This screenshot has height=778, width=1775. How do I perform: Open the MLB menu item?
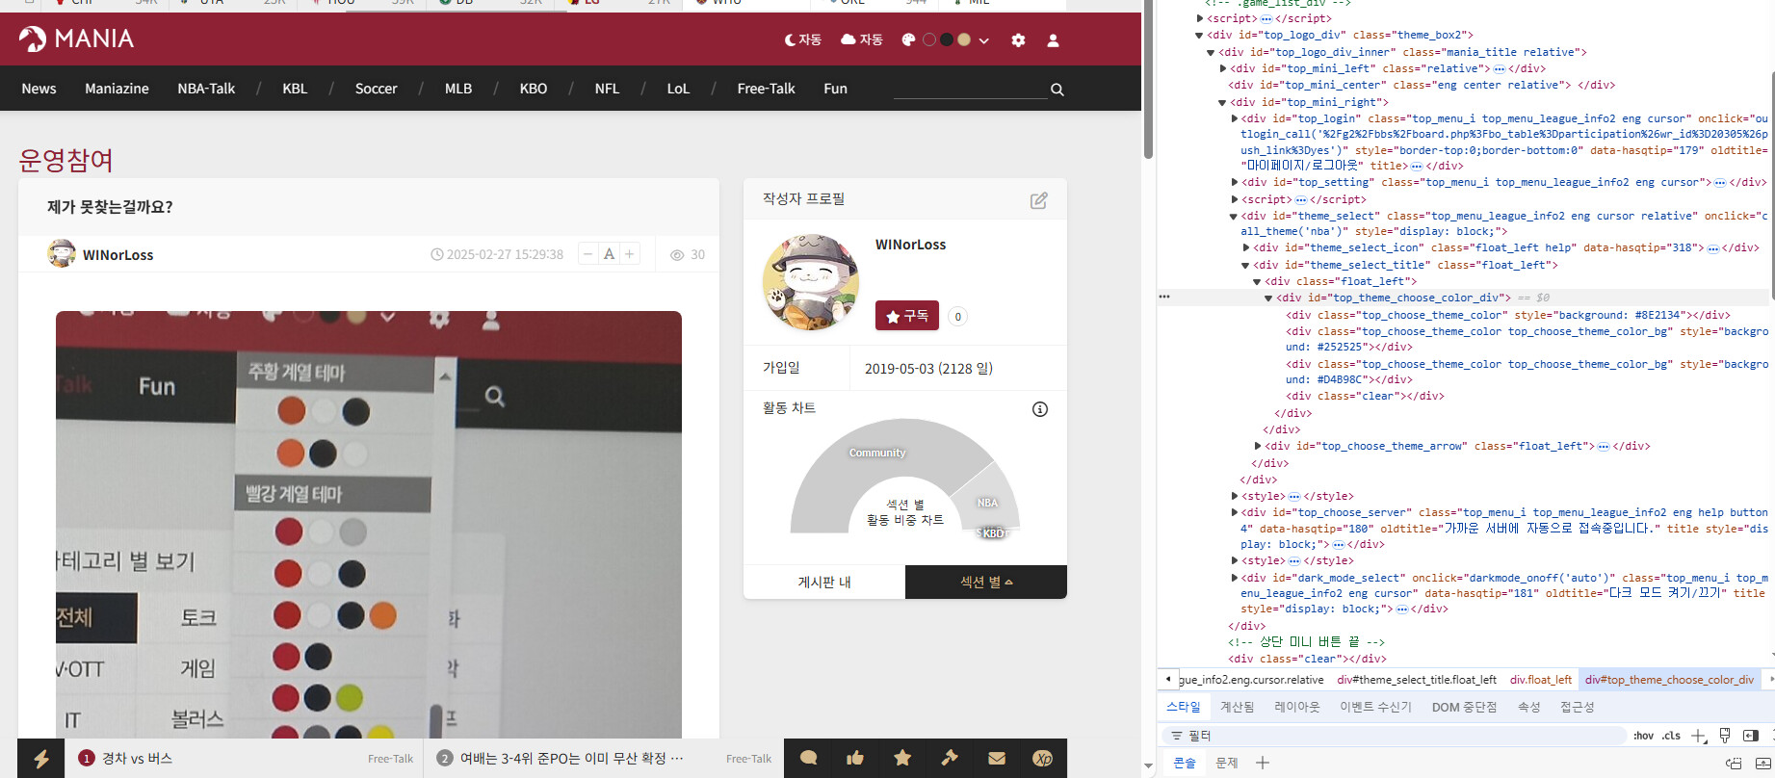coord(458,89)
